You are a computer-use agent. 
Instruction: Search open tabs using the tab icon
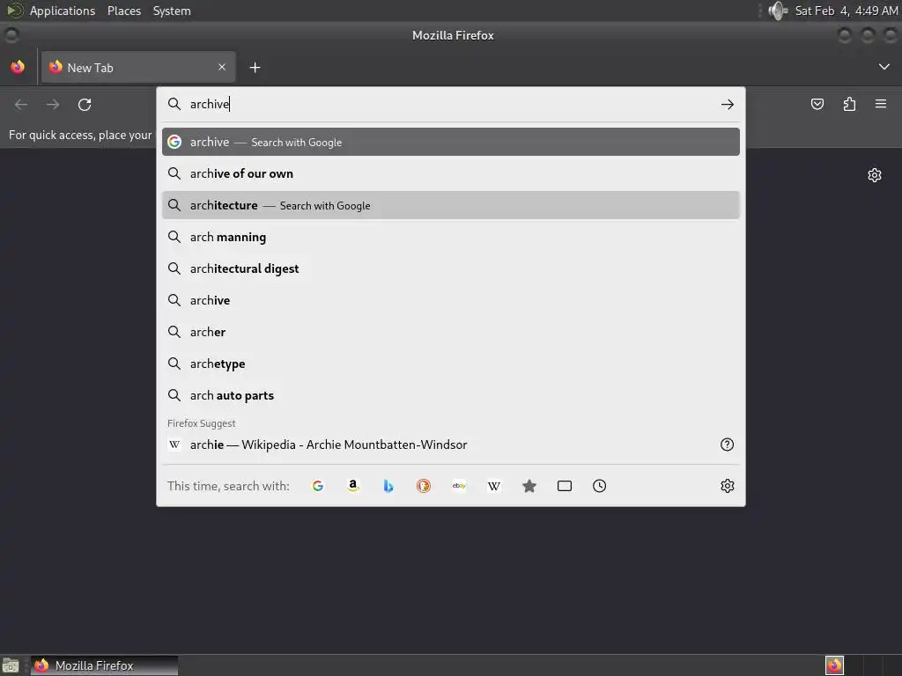pos(565,486)
